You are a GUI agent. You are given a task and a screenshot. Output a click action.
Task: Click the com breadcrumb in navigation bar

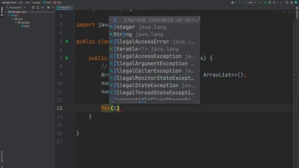[28, 2]
